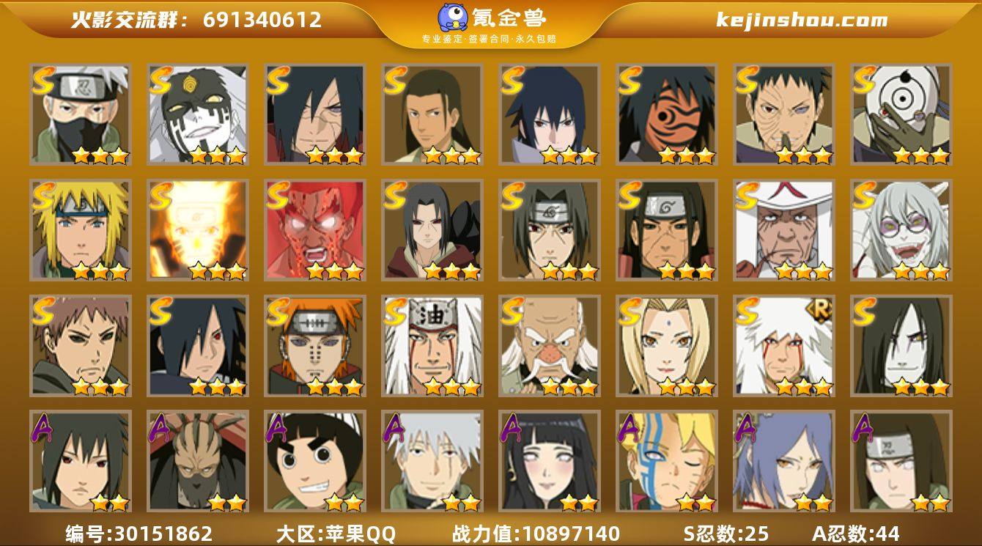982x546 pixels.
Task: Select white-masked Obito with Rinnegan portrait
Action: [901, 114]
